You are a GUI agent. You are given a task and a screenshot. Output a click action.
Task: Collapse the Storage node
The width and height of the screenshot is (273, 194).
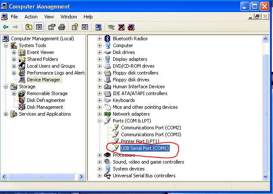[x=6, y=87]
